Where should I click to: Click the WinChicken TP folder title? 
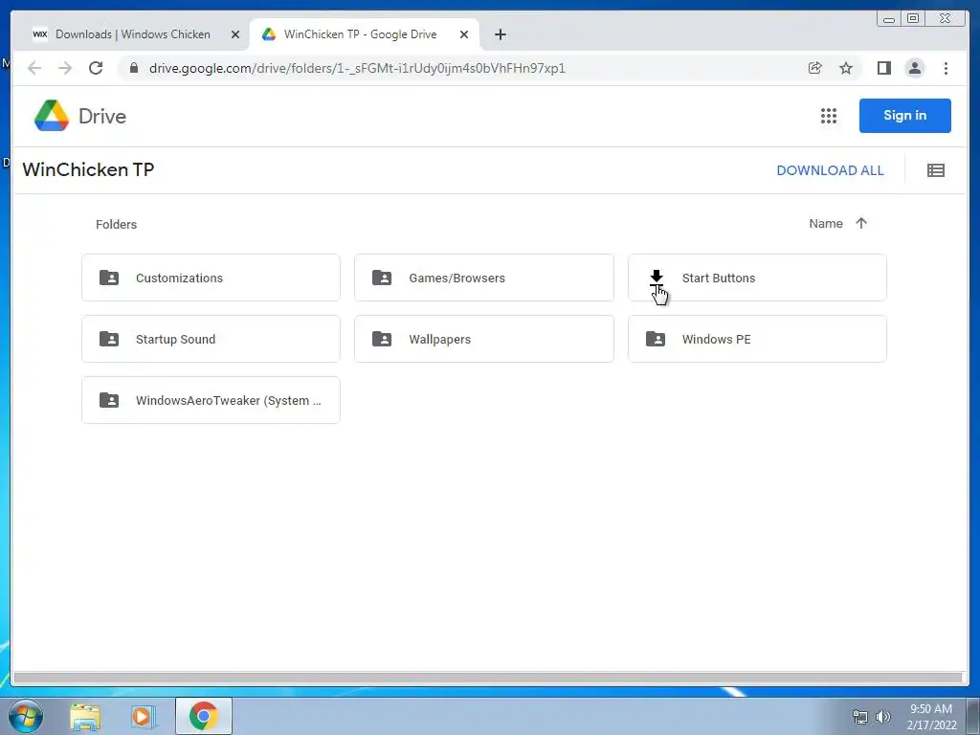88,169
